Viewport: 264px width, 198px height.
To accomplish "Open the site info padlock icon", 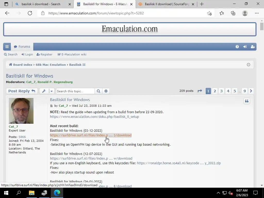I will point(43,13).
